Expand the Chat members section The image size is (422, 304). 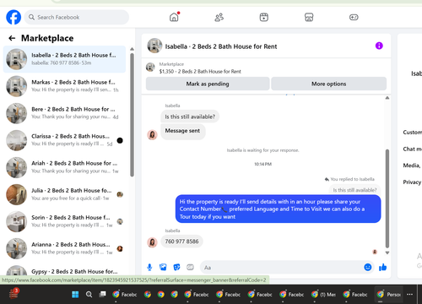(x=413, y=149)
